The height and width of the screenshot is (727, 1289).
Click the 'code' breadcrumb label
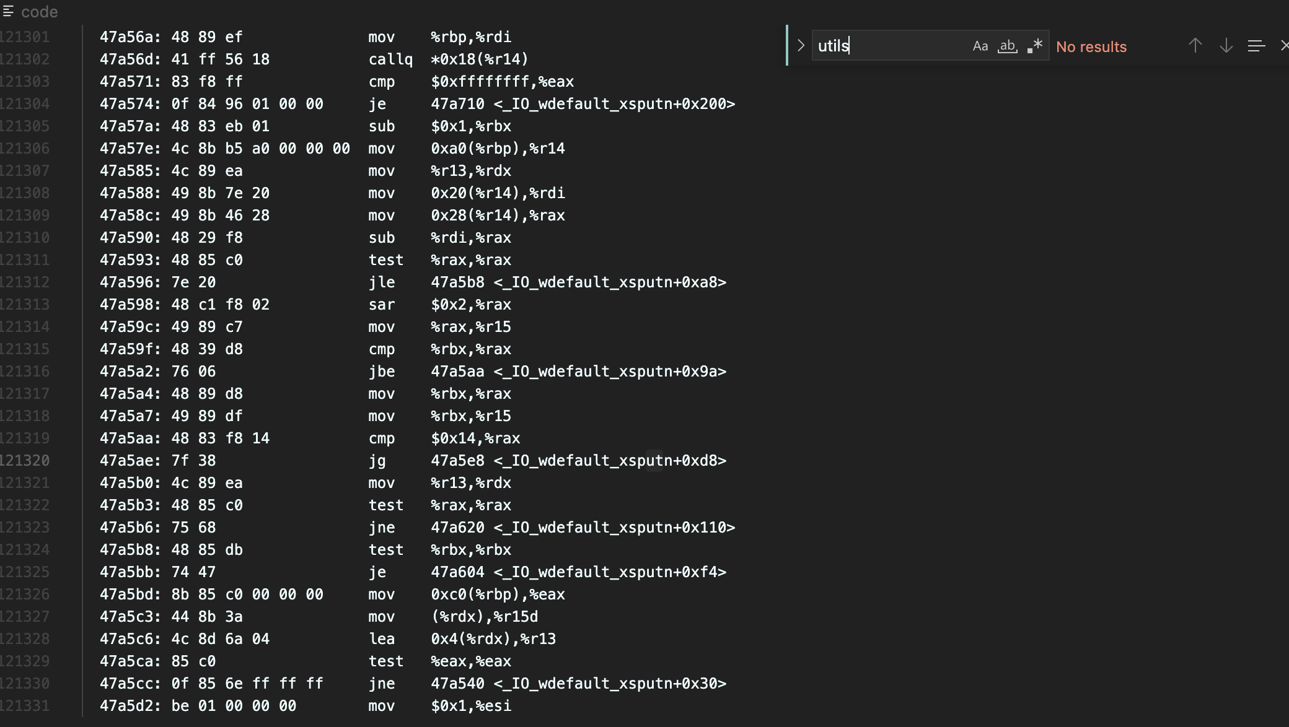(x=39, y=12)
